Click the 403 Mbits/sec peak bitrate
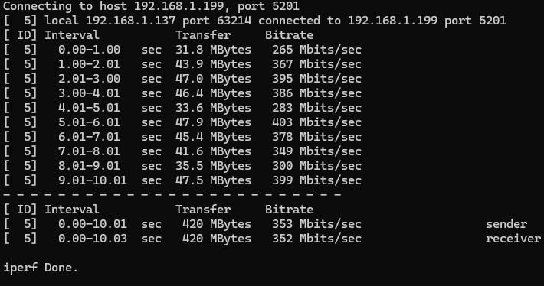Image resolution: width=544 pixels, height=286 pixels. pyautogui.click(x=316, y=122)
